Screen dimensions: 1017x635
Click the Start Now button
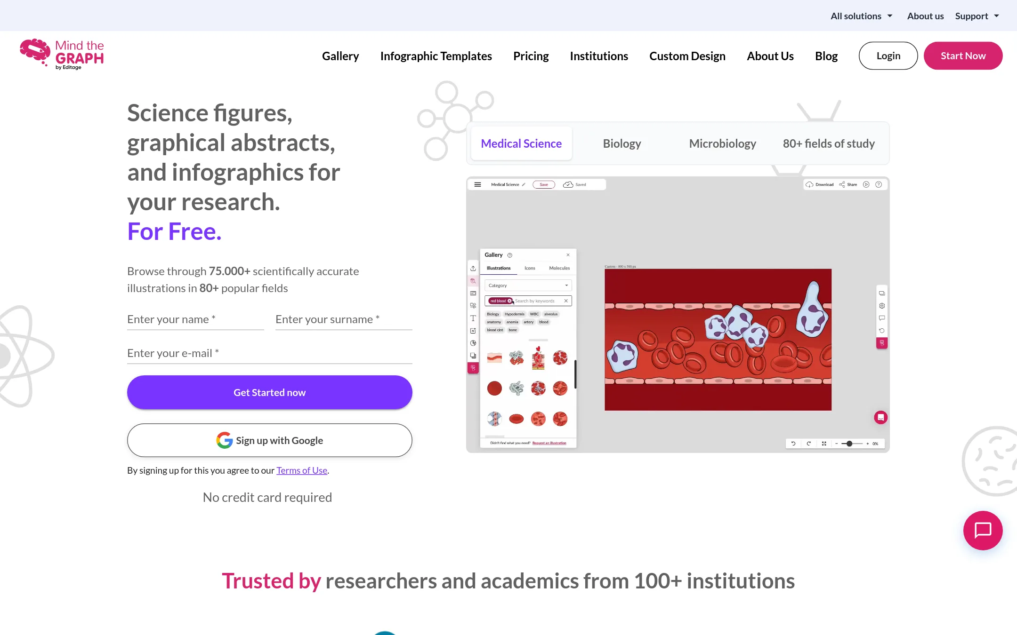click(963, 56)
